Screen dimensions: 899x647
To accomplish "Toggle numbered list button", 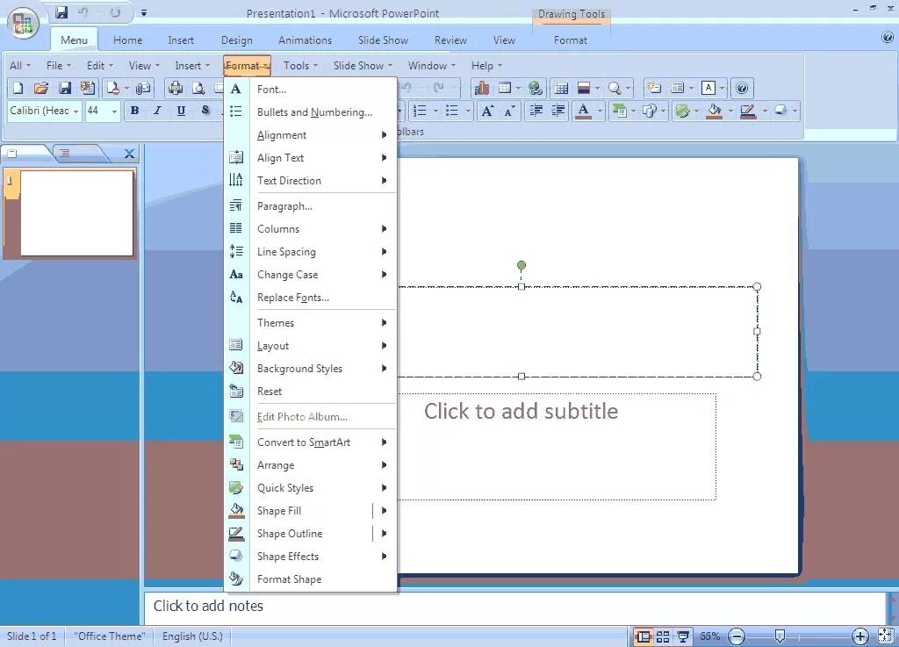I will 420,111.
